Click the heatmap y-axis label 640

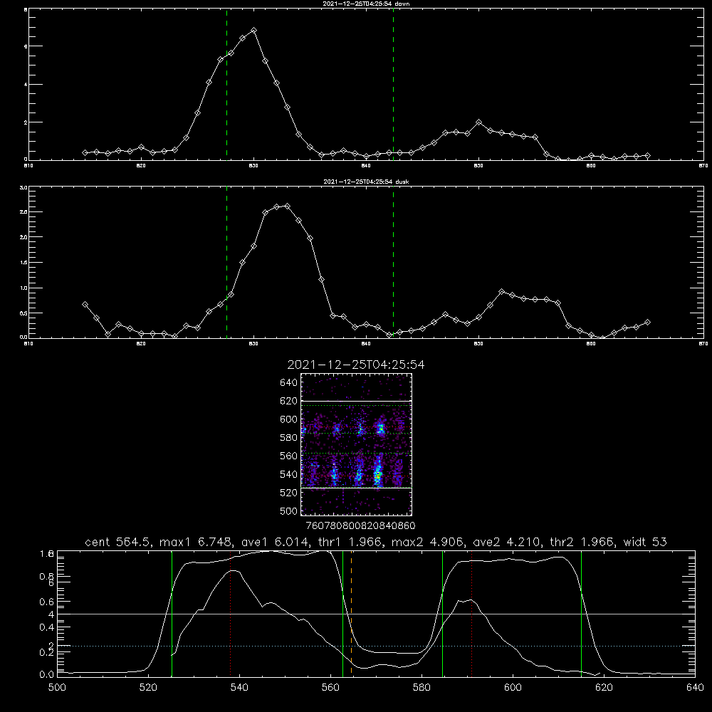coord(288,383)
